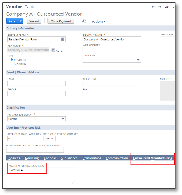The width and height of the screenshot is (182, 195).
Task: Click the Primary Information section header
Action: (x=90, y=28)
